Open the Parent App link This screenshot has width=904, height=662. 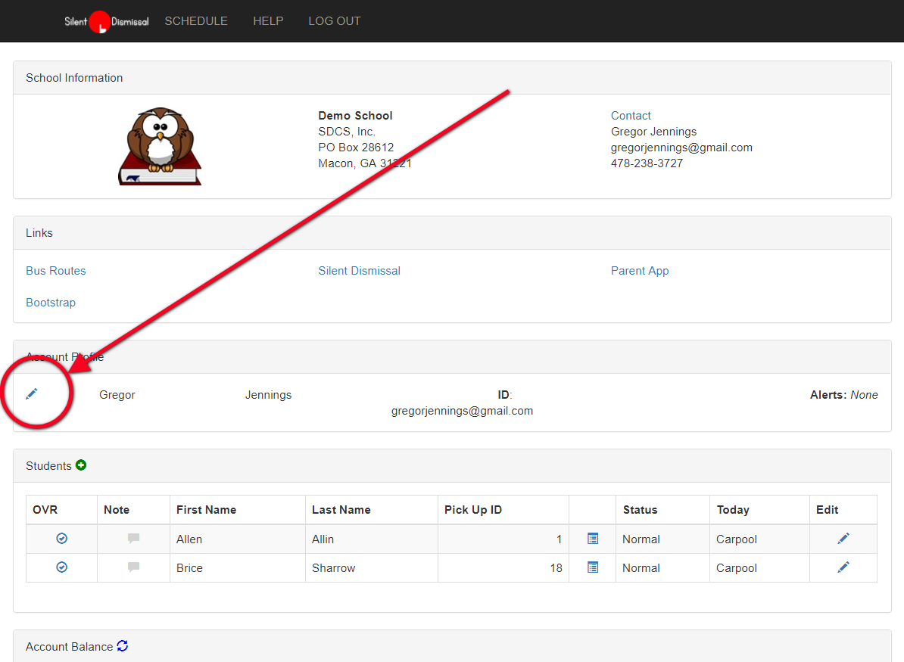[x=640, y=271]
